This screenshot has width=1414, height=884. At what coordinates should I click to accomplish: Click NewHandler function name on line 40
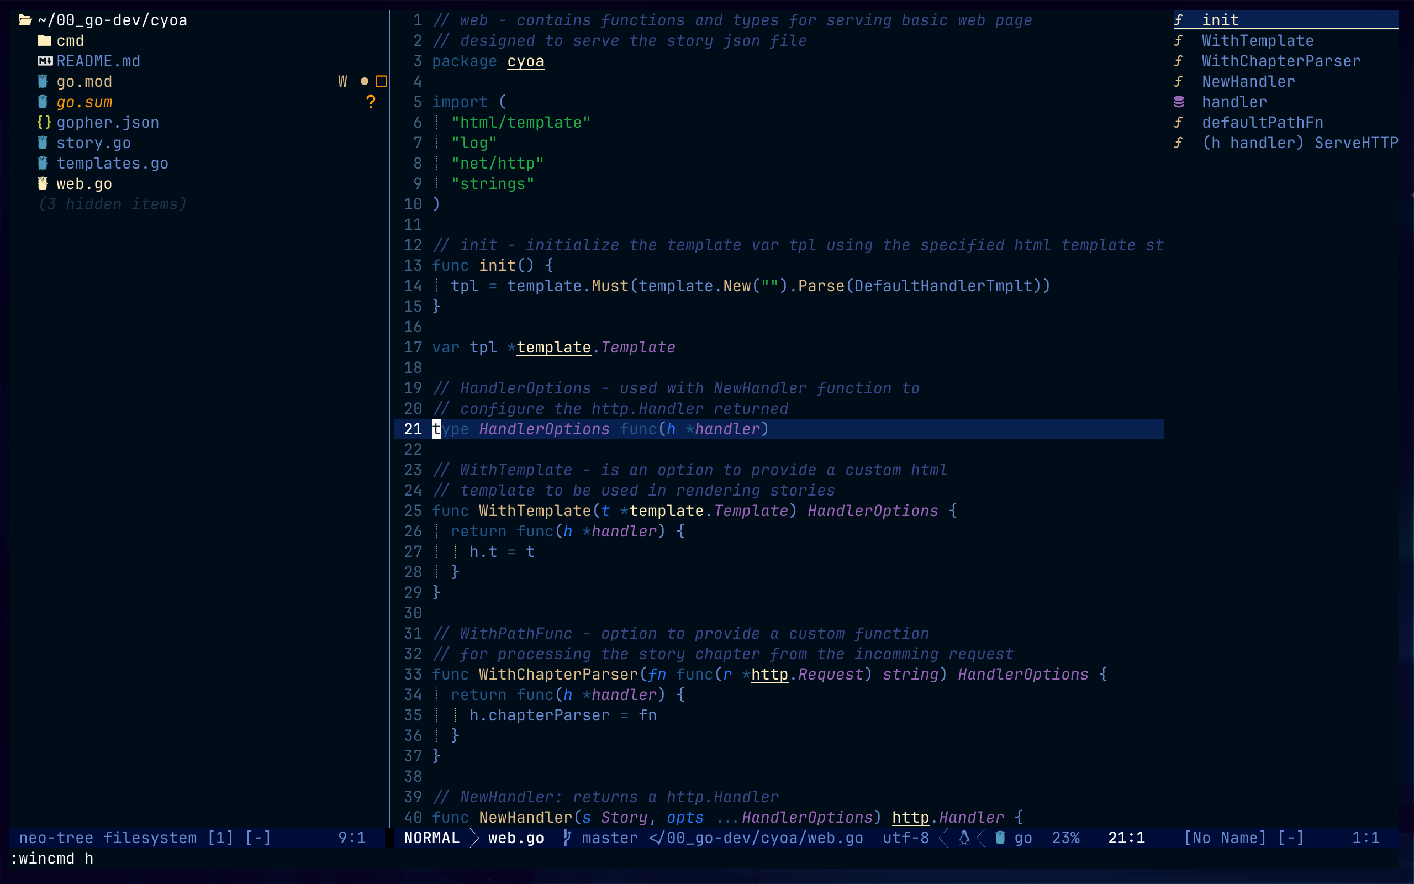[x=525, y=817]
